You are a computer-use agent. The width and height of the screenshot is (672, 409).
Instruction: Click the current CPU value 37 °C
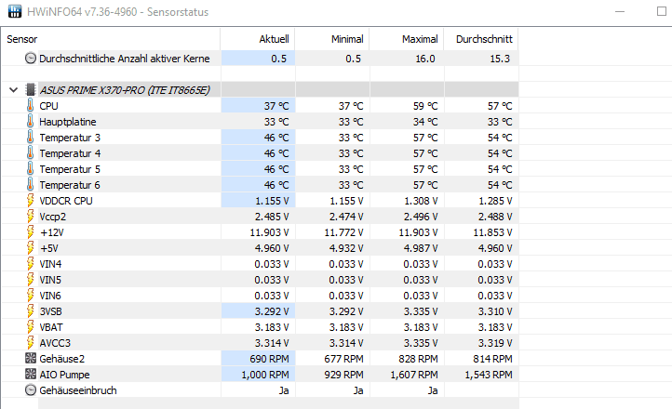tap(276, 106)
